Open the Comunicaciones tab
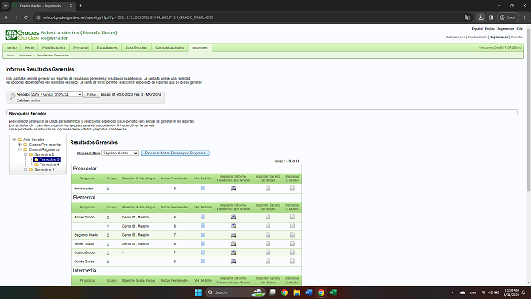Screen dimensions: 531x299 pos(170,48)
